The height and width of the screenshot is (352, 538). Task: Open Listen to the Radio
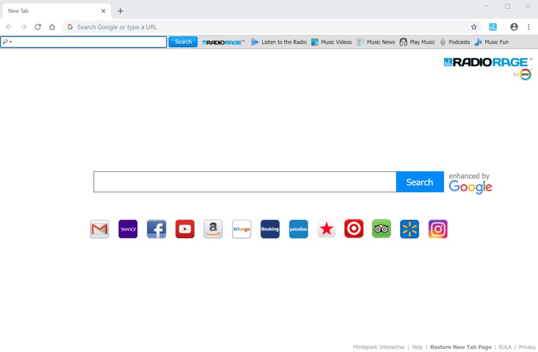pyautogui.click(x=279, y=42)
